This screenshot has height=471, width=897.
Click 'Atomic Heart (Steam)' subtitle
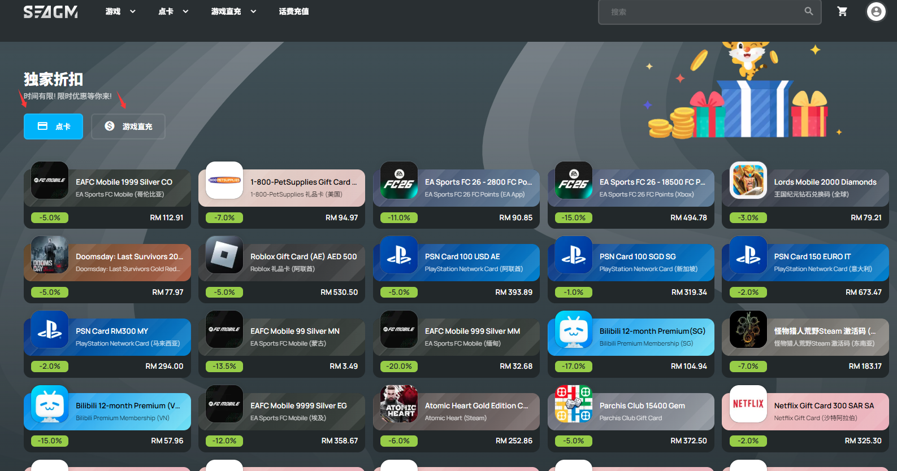click(x=456, y=418)
